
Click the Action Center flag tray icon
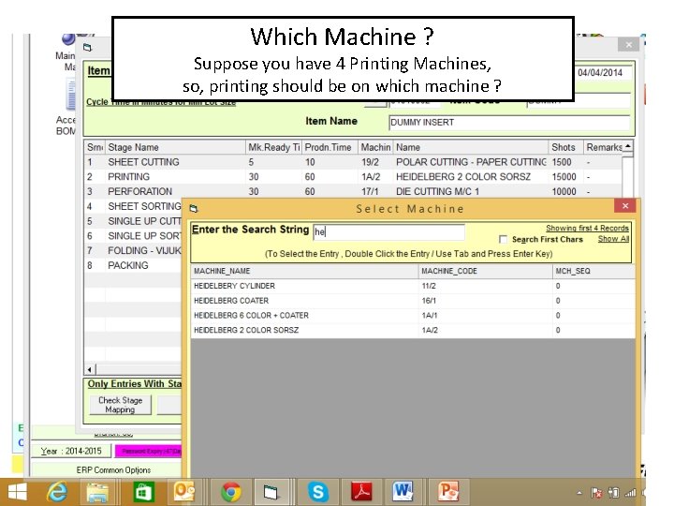(x=596, y=493)
